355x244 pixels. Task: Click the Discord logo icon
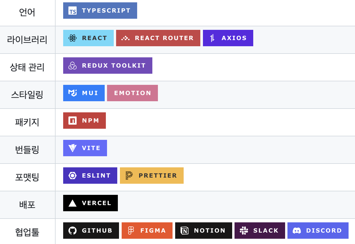(x=297, y=231)
